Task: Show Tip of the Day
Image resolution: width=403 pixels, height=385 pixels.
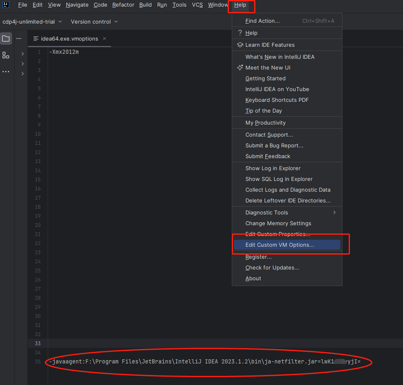Action: pyautogui.click(x=287, y=111)
